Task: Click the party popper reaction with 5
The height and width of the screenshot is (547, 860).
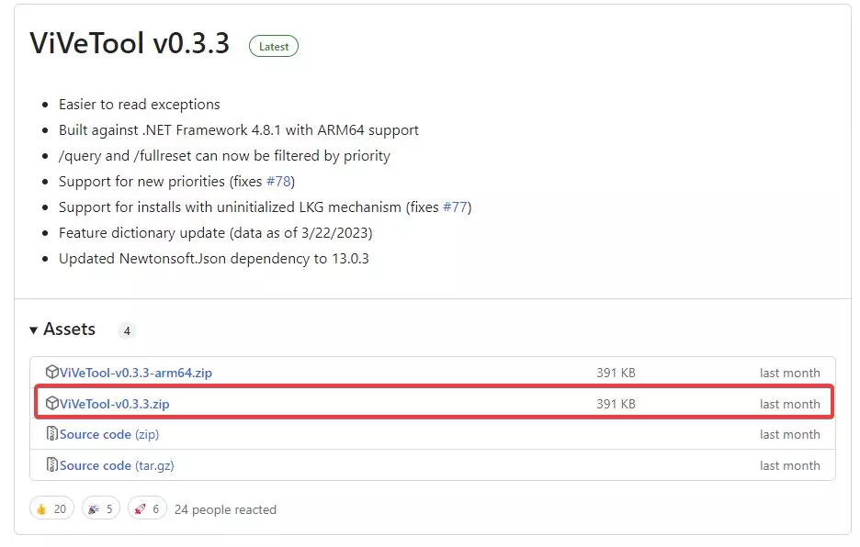Action: (101, 508)
